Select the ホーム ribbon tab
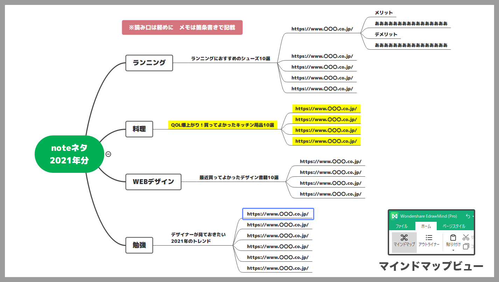This screenshot has height=282, width=499. (426, 226)
